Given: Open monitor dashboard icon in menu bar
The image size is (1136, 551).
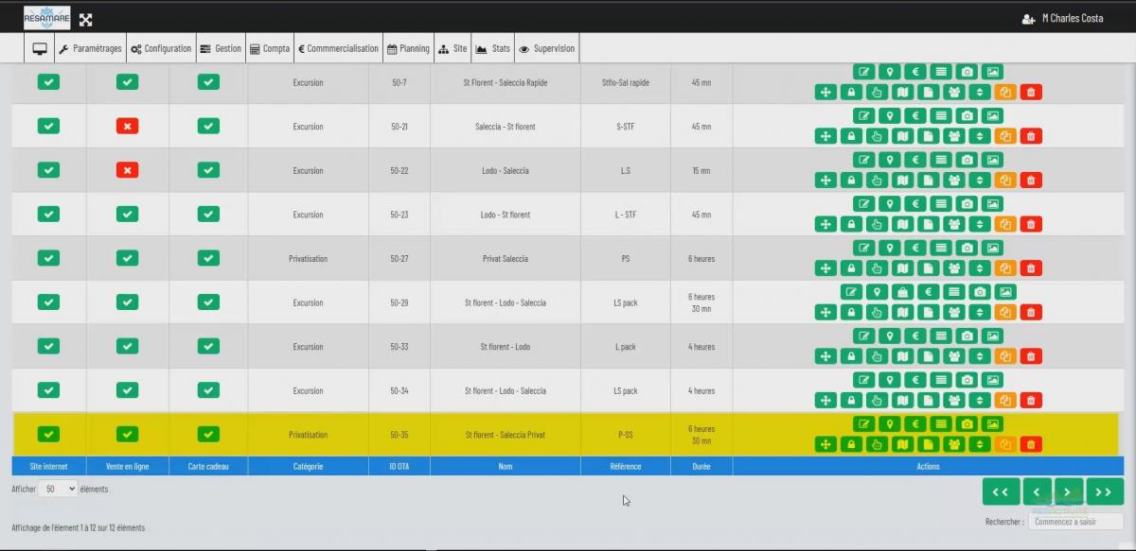Looking at the screenshot, I should (x=40, y=49).
